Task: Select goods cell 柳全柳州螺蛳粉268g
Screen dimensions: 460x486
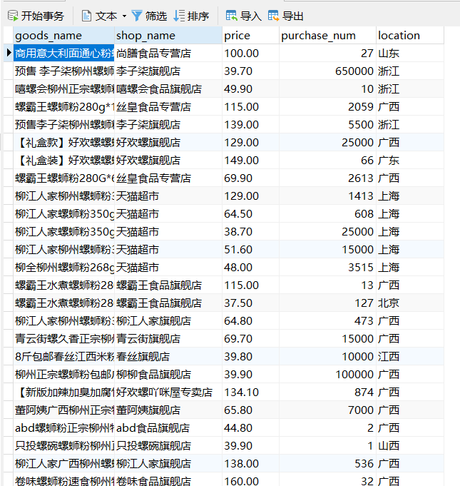Action: pyautogui.click(x=63, y=267)
